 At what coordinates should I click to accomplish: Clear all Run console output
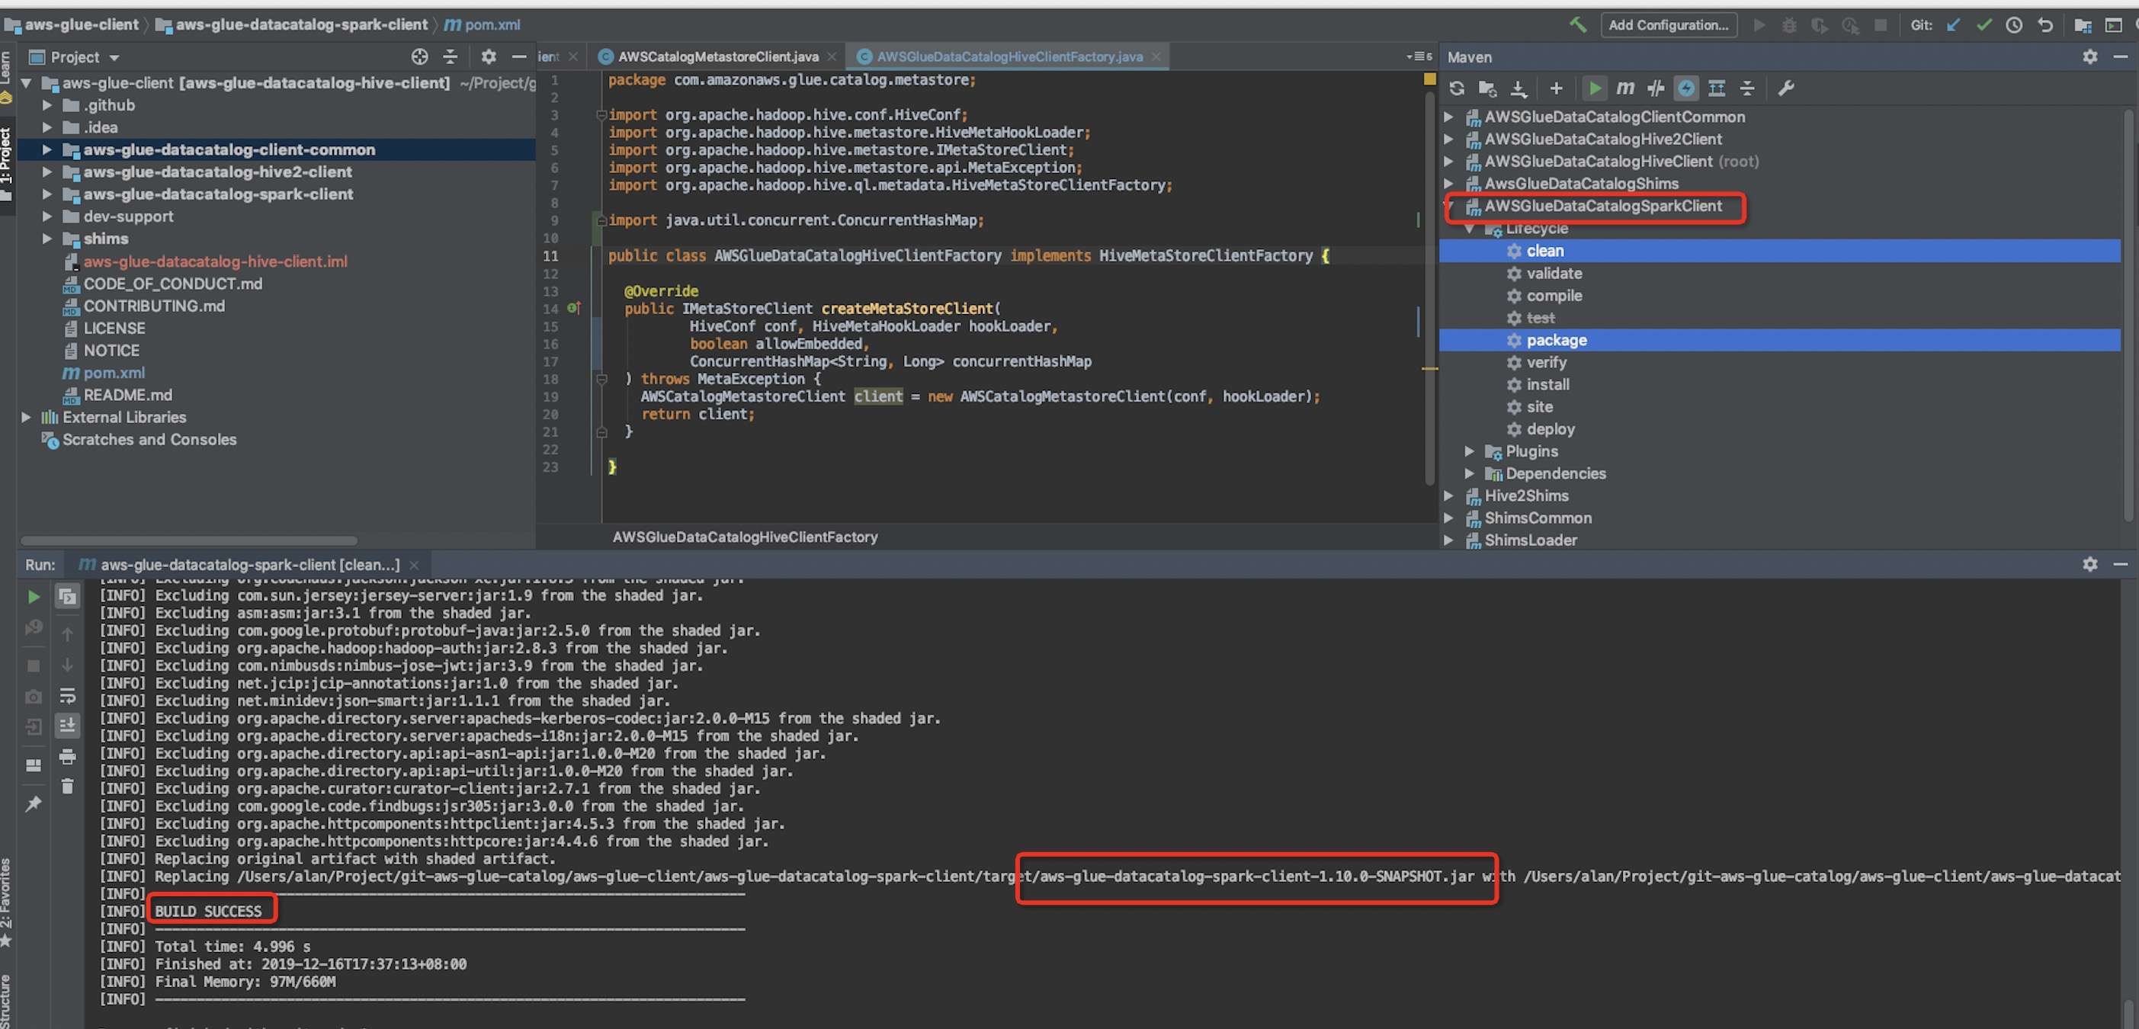tap(67, 786)
